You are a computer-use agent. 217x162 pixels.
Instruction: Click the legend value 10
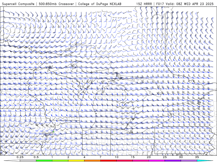coord(117,157)
